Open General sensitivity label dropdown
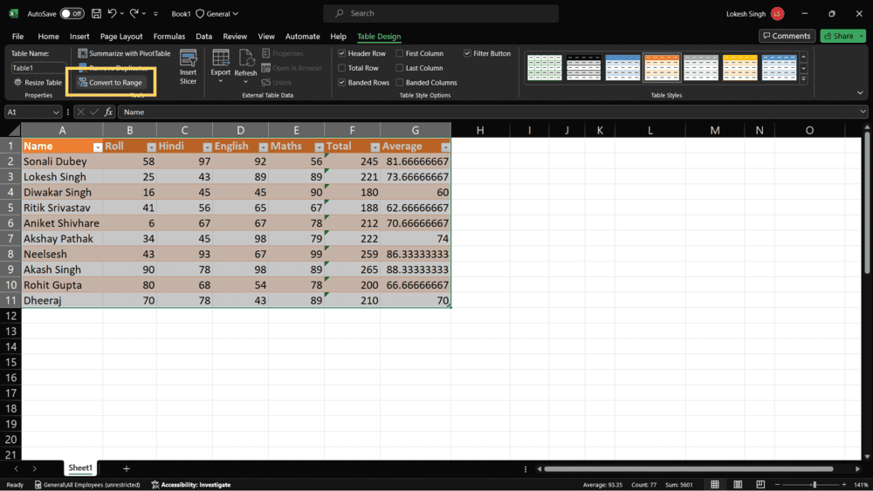This screenshot has height=491, width=873. point(217,13)
